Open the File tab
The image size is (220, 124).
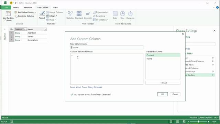click(6, 8)
